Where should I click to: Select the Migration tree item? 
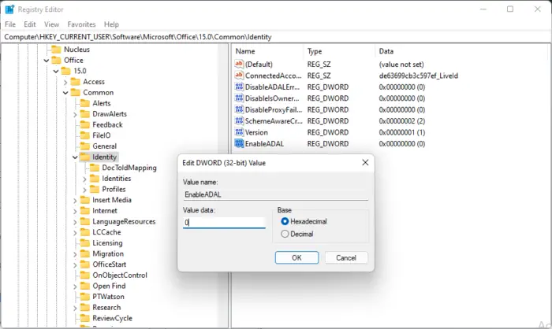pyautogui.click(x=108, y=253)
